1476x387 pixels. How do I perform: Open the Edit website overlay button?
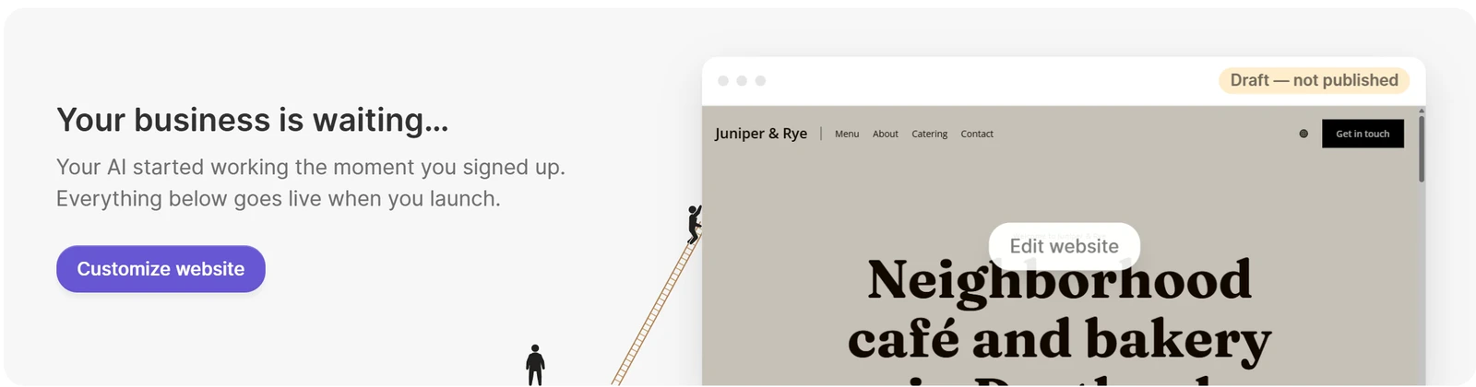[x=1064, y=246]
